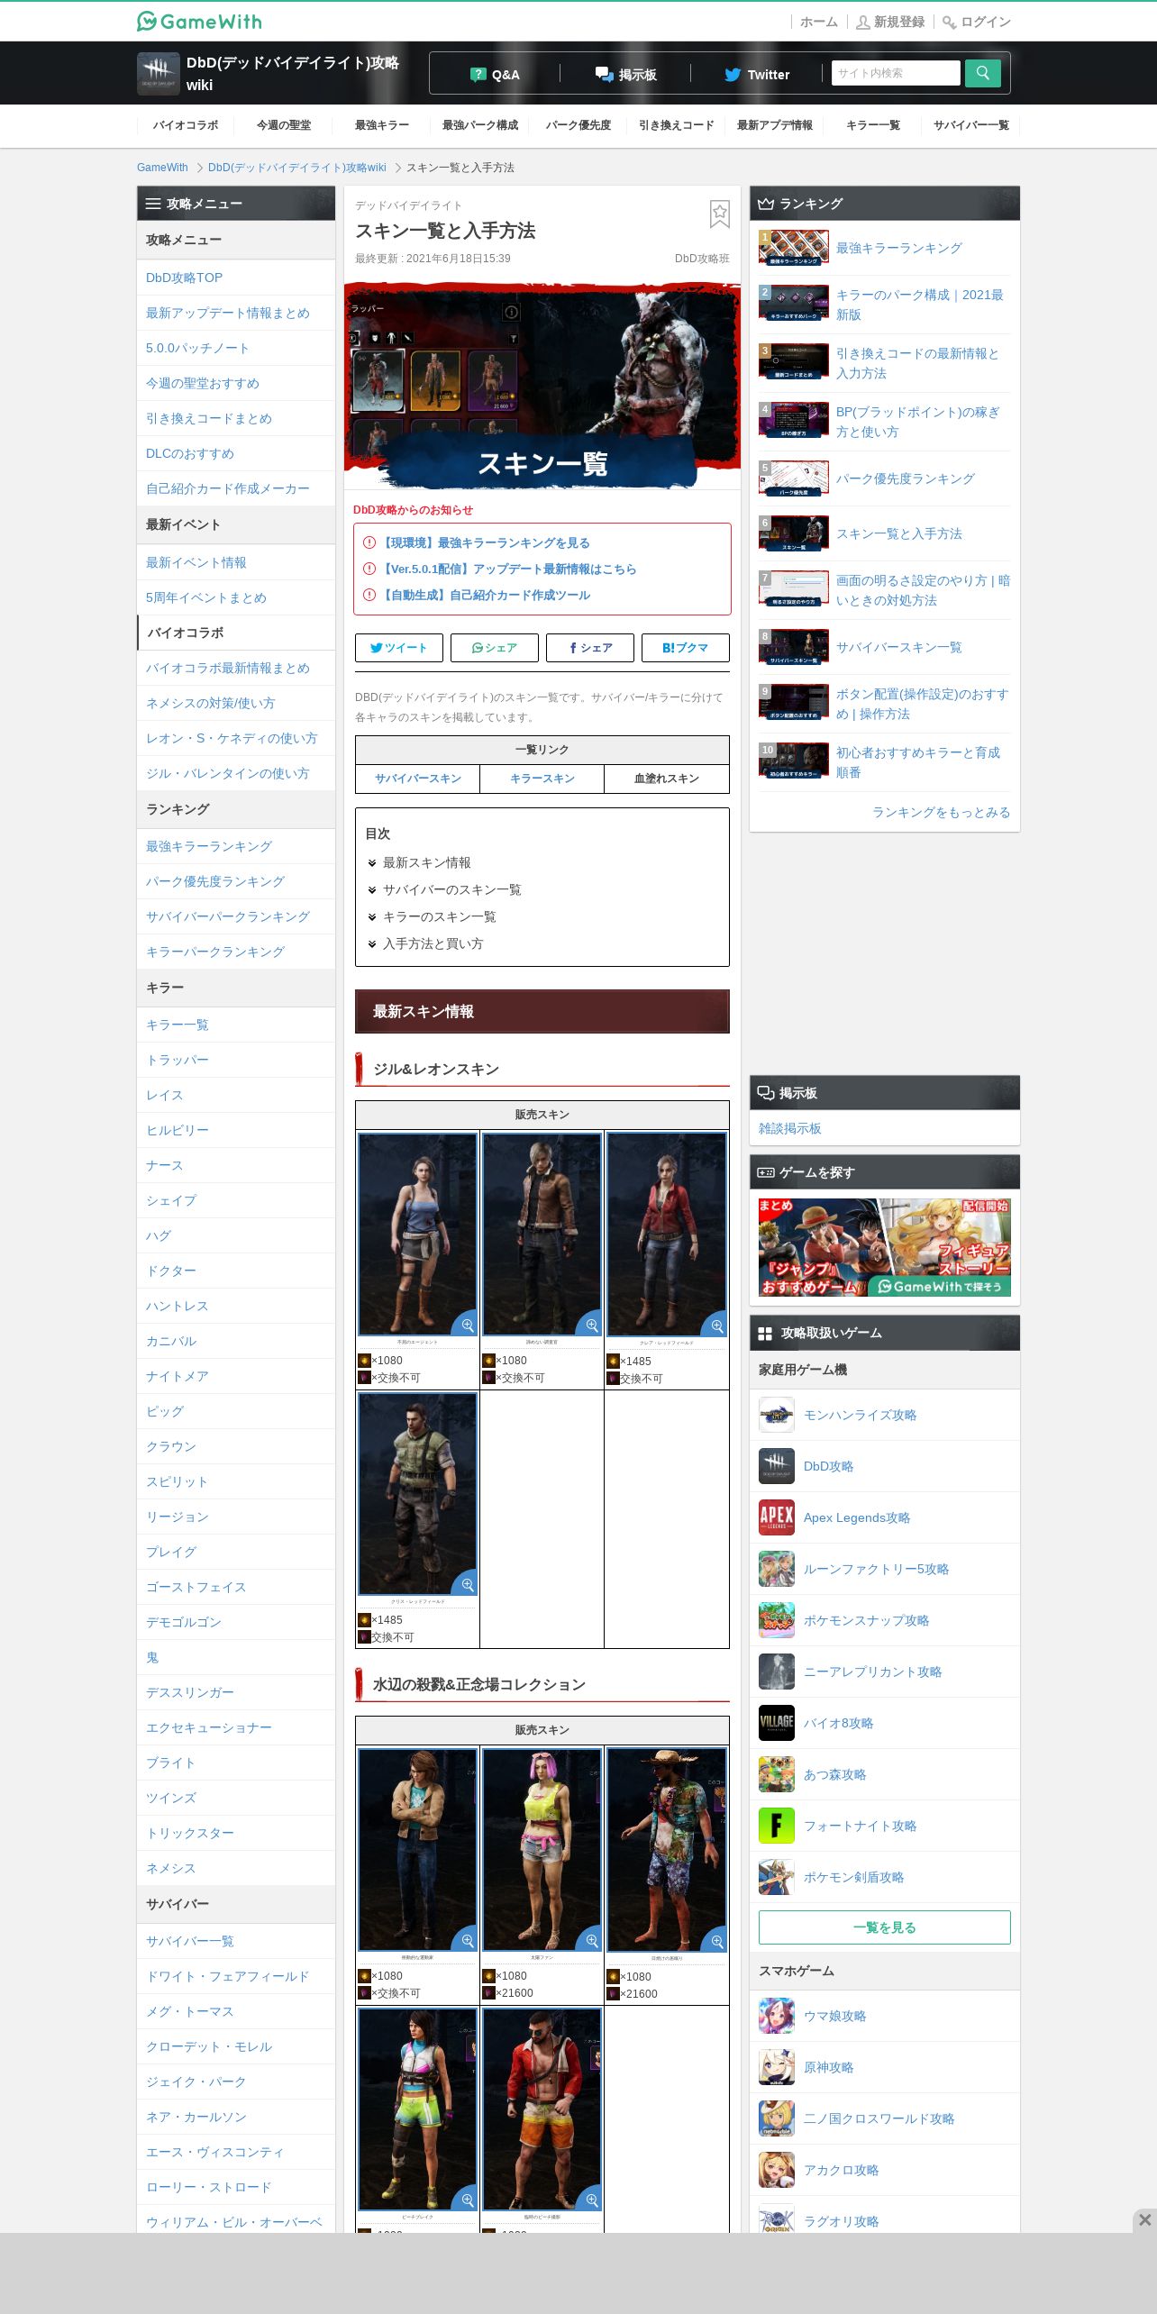The image size is (1157, 2314).
Task: Open トラッパー in killer sidebar list
Action: pos(236,1060)
